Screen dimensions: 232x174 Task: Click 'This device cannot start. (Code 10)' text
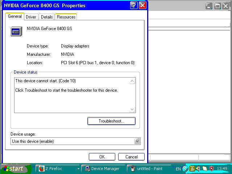coord(46,81)
